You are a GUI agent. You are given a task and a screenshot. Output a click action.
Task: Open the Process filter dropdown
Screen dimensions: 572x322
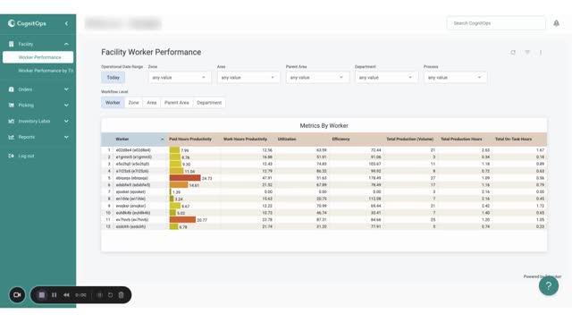click(x=455, y=78)
